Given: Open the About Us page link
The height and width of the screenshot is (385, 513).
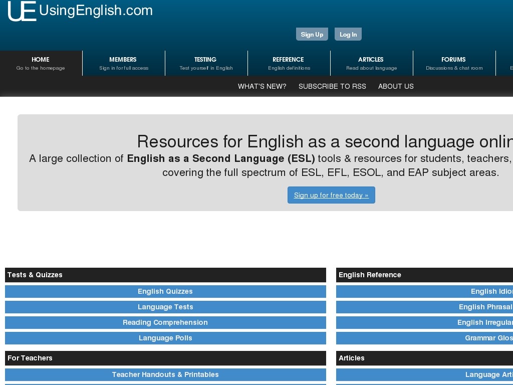Looking at the screenshot, I should point(396,86).
